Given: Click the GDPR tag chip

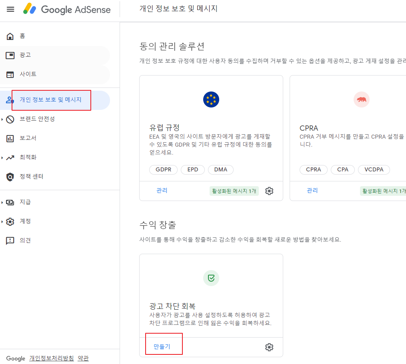Looking at the screenshot, I should click(163, 169).
